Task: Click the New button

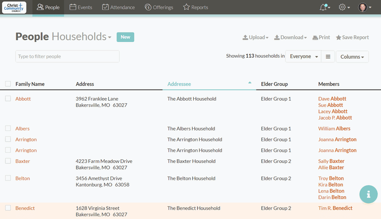Action: [125, 37]
